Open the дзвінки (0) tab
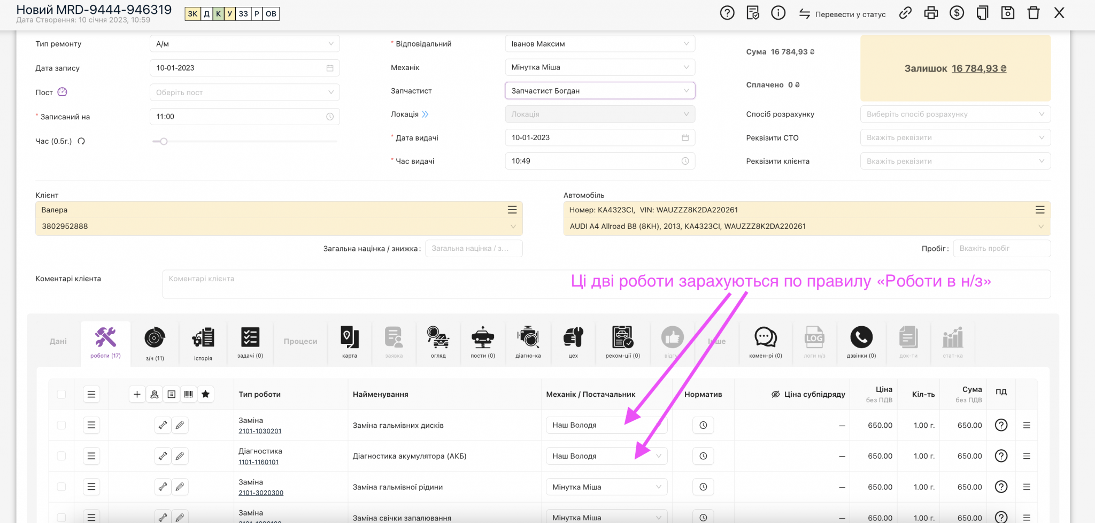Viewport: 1095px width, 523px height. click(861, 343)
